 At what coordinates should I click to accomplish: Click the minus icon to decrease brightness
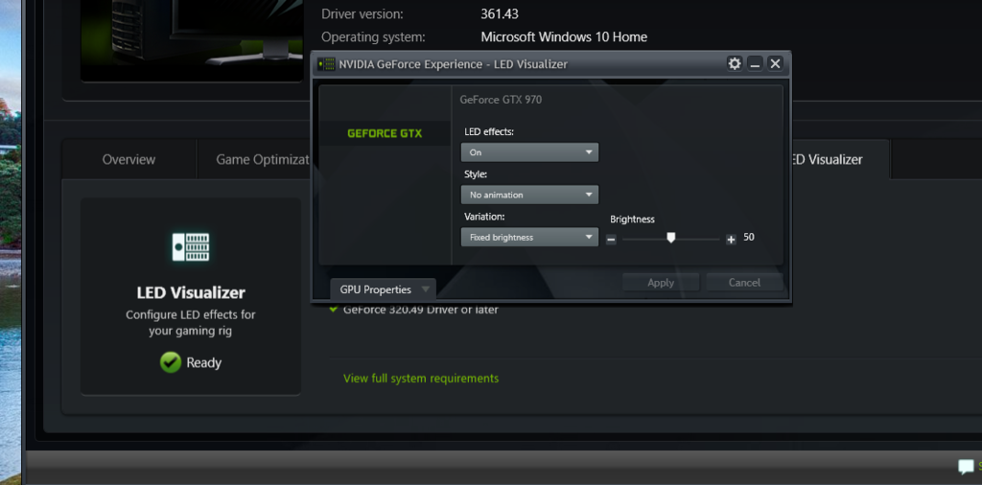[611, 239]
